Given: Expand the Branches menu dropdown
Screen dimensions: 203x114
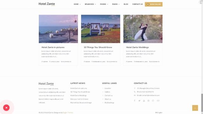Looking at the screenshot, I should pos(90,4).
